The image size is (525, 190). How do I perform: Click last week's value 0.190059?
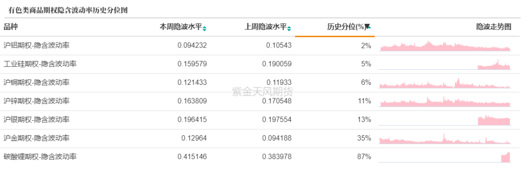tap(277, 64)
